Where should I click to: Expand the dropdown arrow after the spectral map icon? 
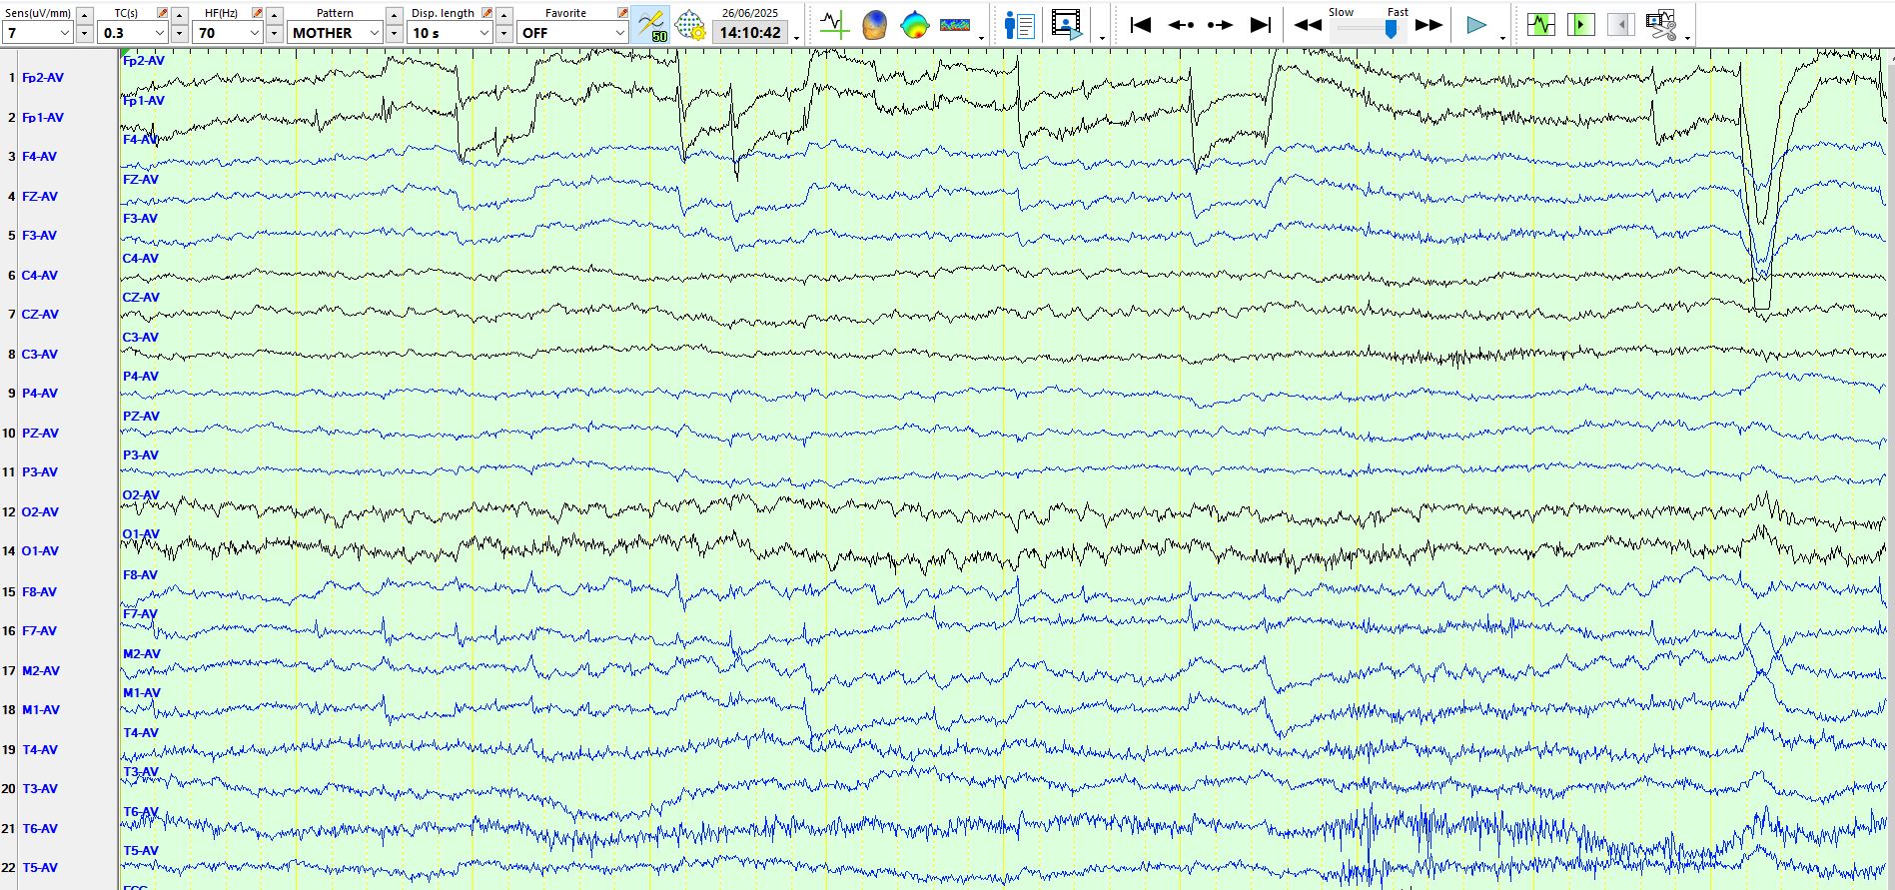pos(981,38)
